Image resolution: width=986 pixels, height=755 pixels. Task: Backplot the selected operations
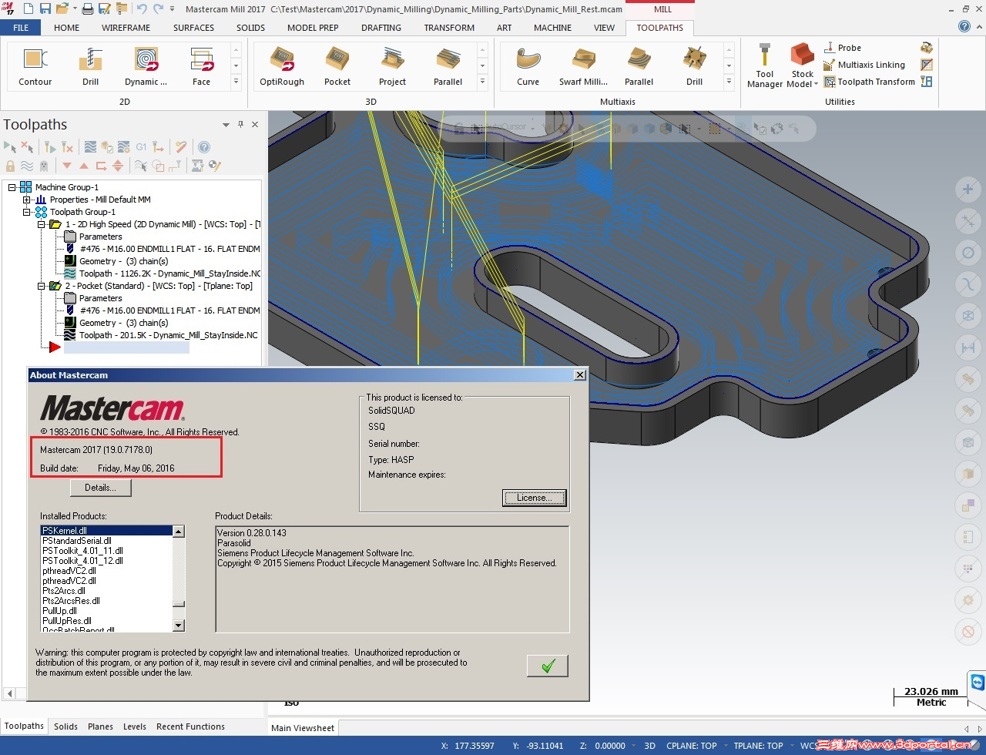pos(90,146)
